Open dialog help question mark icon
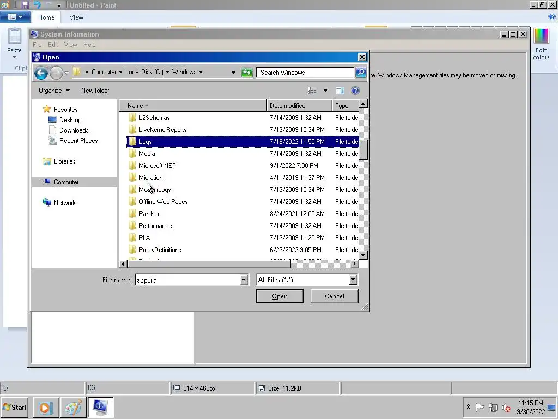Screen dimensions: 558x419 point(355,91)
